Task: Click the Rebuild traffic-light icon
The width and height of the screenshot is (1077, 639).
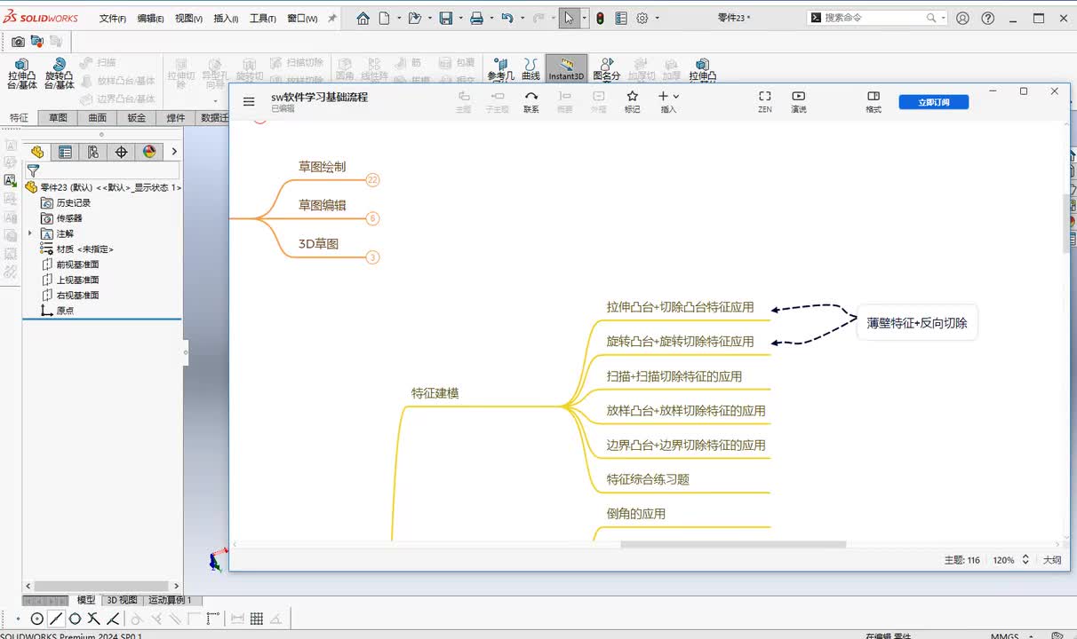Action: tap(600, 18)
